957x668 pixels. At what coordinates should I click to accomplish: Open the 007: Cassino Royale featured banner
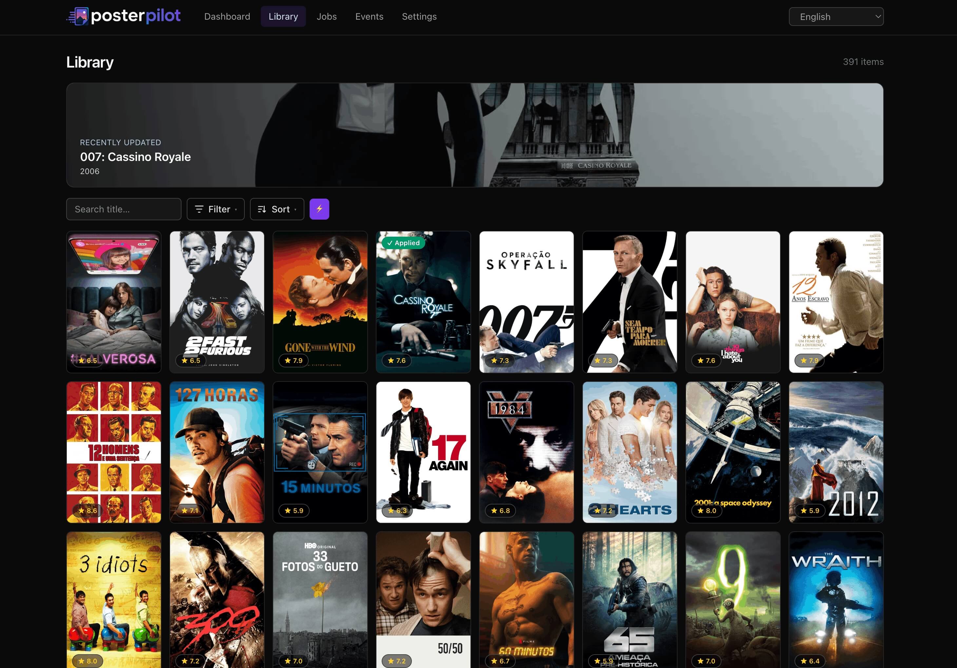pos(475,135)
